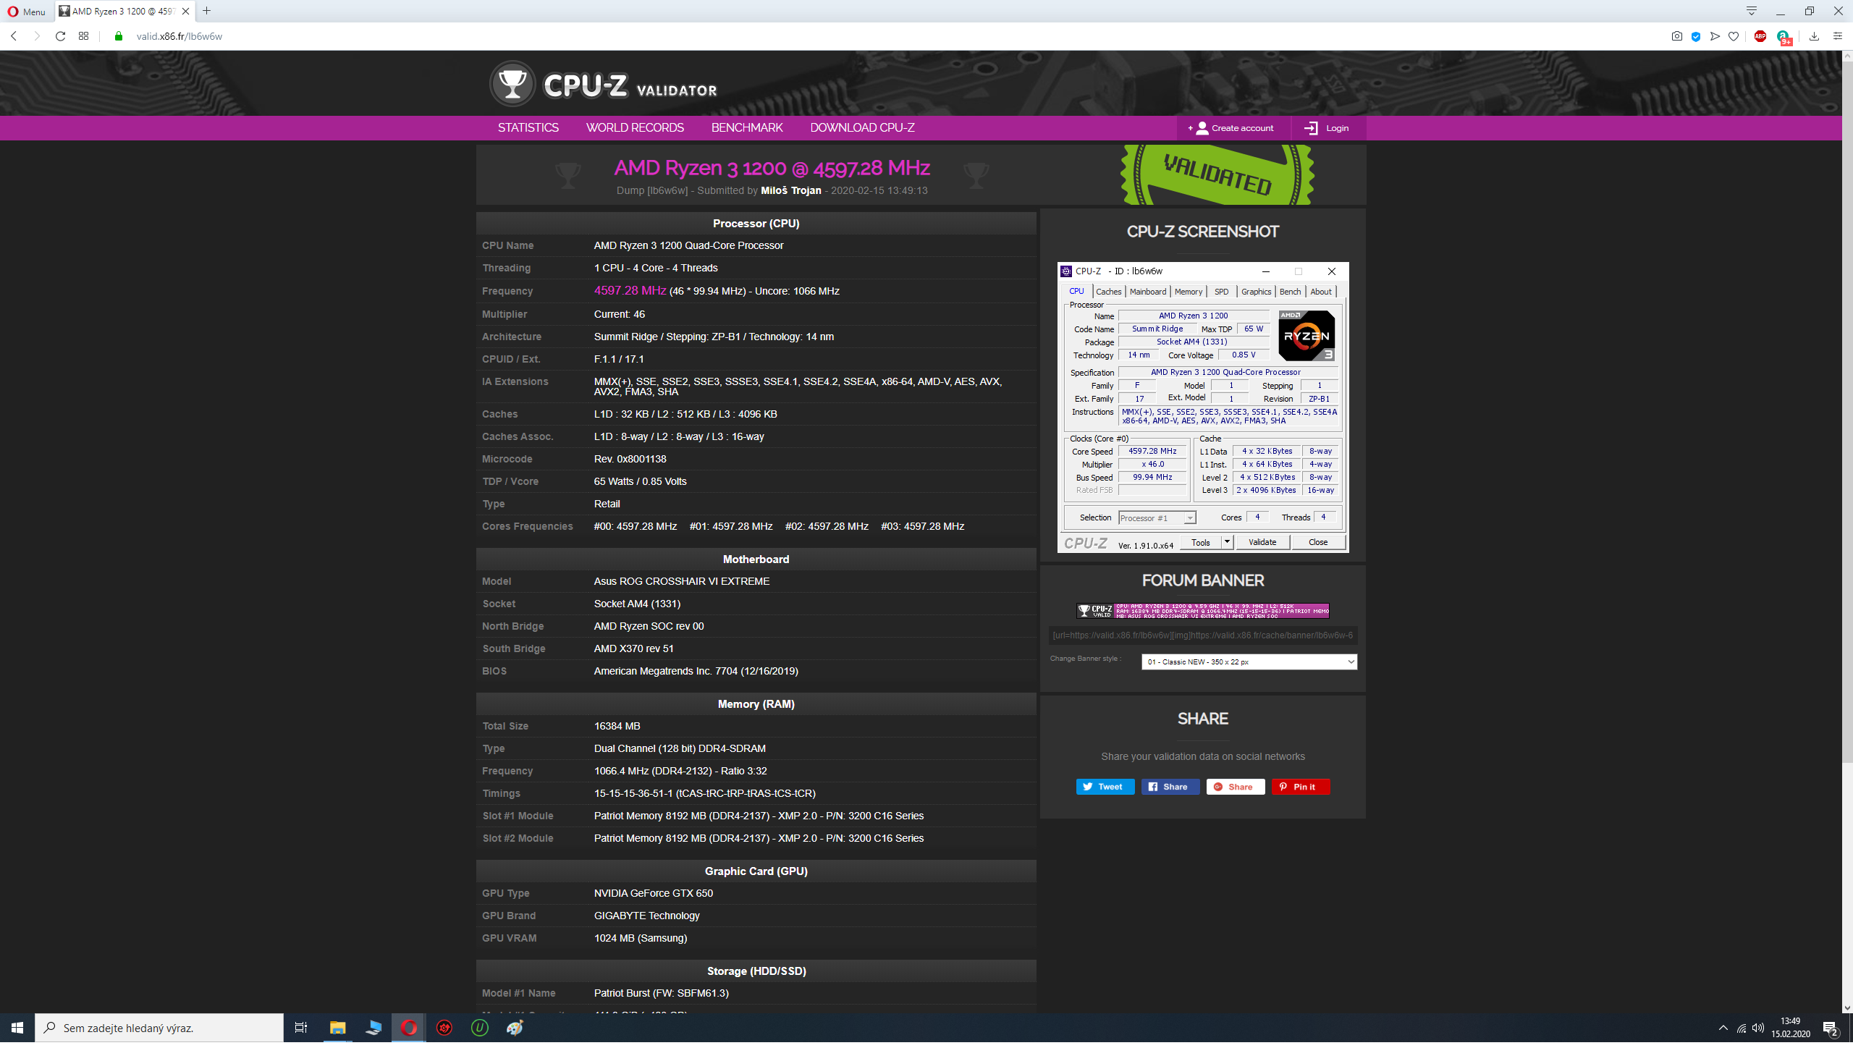Open Task View on the taskbar
This screenshot has width=1853, height=1048.
tap(301, 1028)
